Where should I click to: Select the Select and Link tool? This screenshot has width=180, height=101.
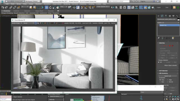[x=11, y=8]
